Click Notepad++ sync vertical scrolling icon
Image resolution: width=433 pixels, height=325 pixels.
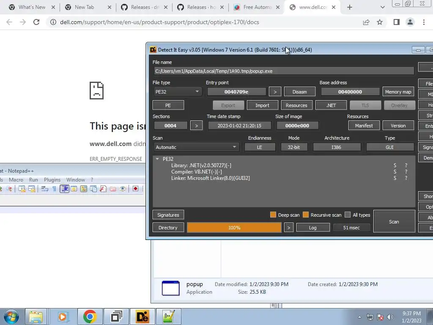point(22,189)
